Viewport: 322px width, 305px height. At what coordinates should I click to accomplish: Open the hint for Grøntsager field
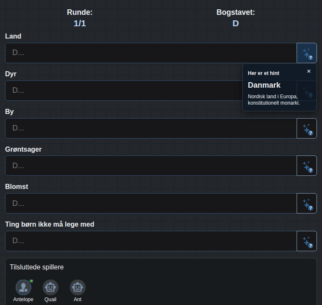(x=307, y=166)
